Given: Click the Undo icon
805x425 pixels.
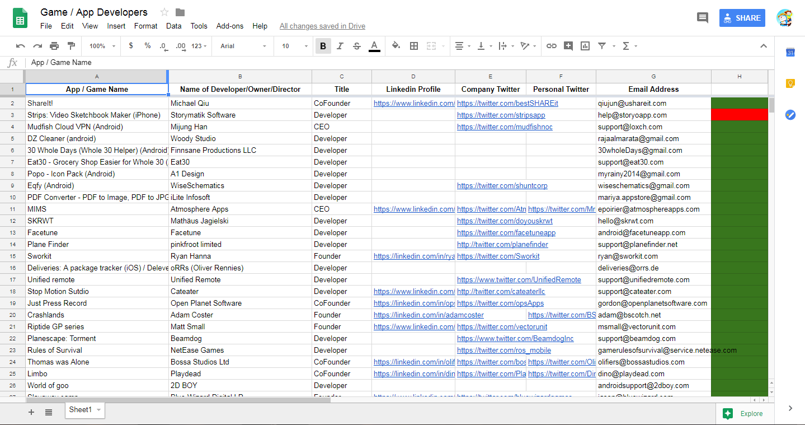Looking at the screenshot, I should (x=21, y=46).
